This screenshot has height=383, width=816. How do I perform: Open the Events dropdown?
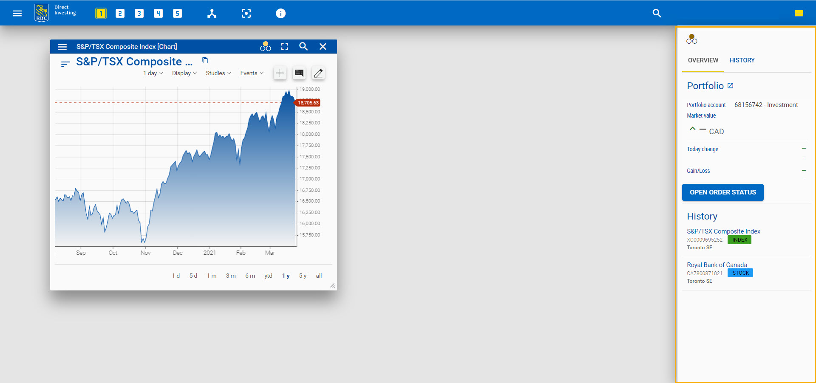(x=252, y=73)
